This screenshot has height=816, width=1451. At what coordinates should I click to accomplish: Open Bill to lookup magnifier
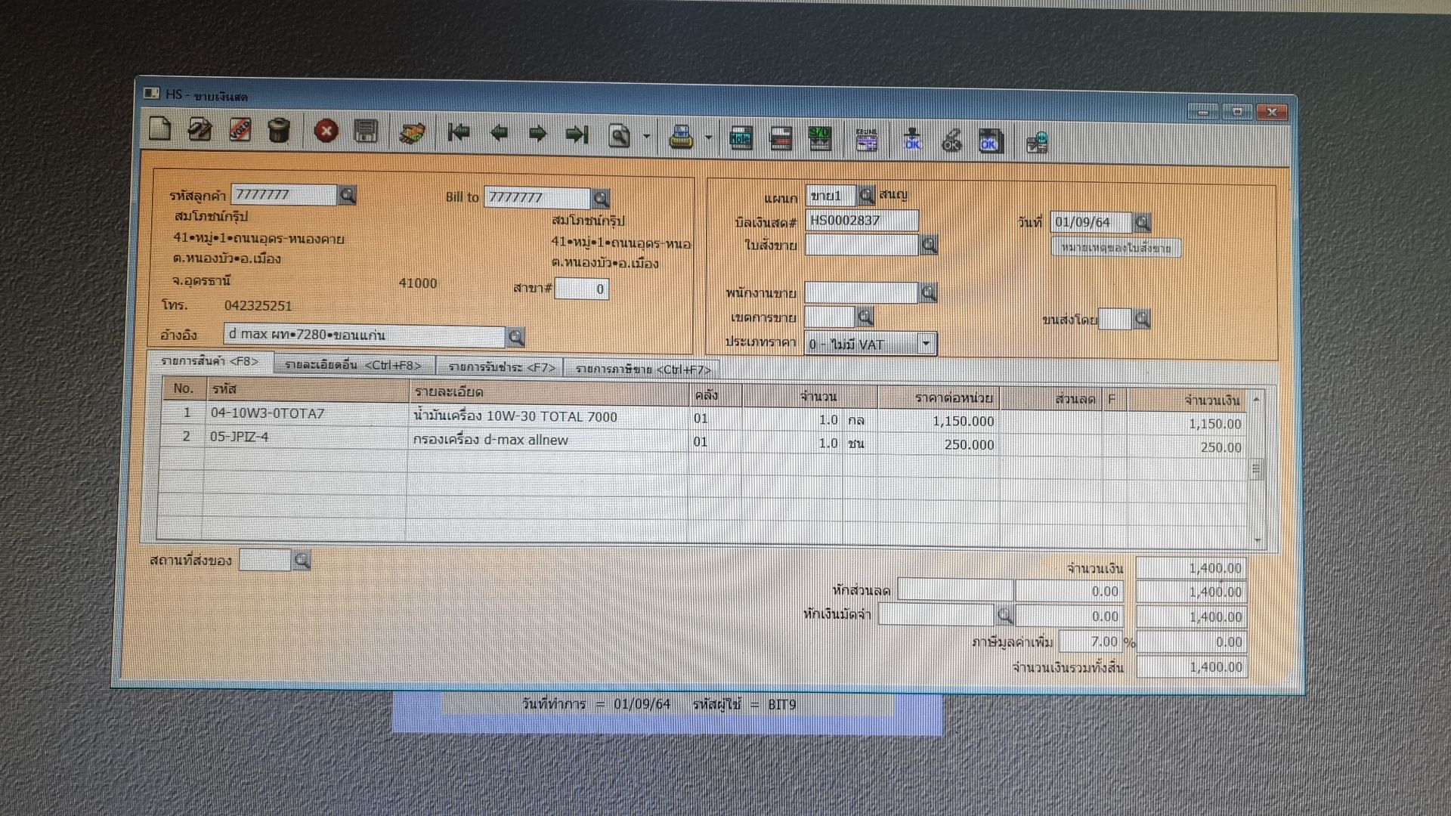click(x=601, y=199)
